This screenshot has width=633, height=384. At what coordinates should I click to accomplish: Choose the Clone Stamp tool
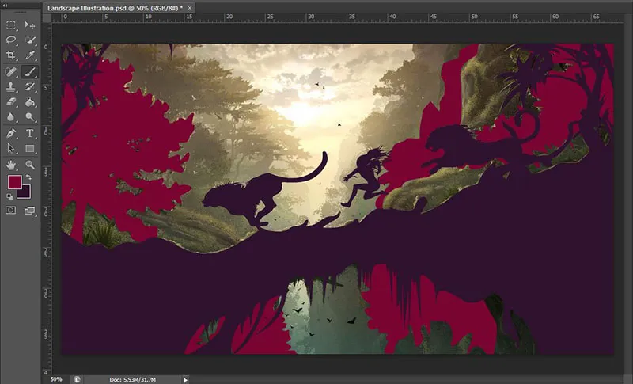click(11, 86)
